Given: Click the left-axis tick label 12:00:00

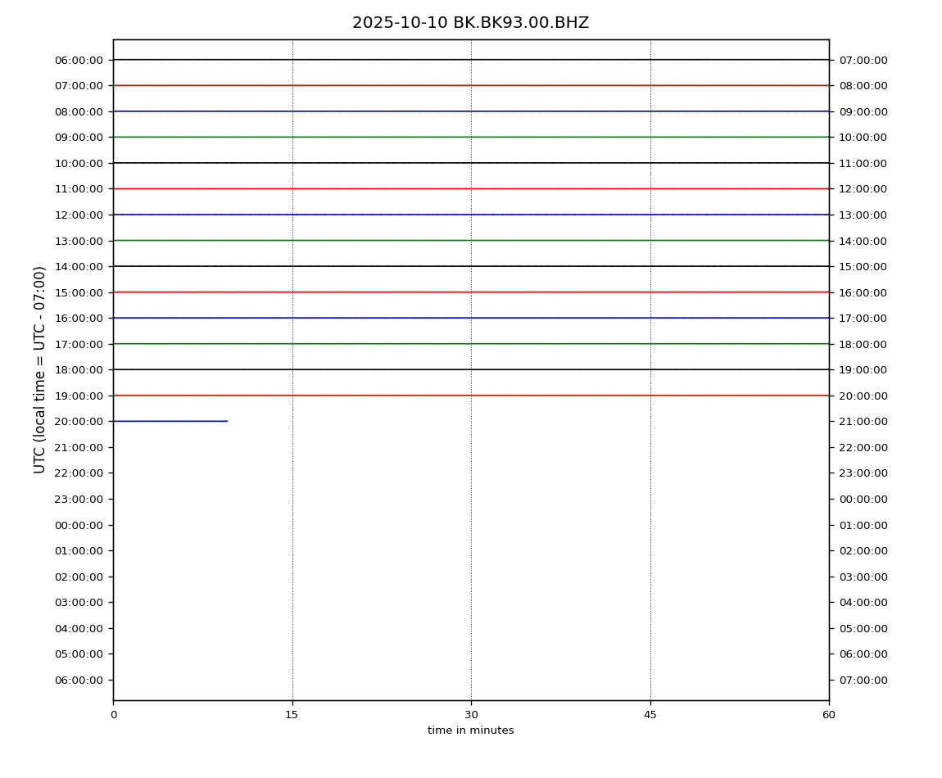Looking at the screenshot, I should tap(79, 215).
